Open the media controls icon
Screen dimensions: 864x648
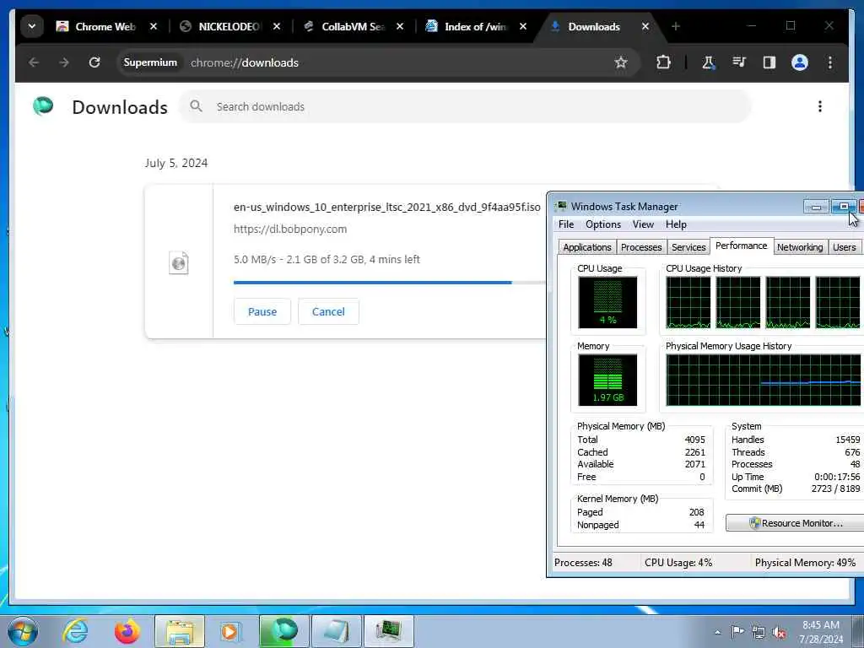739,62
